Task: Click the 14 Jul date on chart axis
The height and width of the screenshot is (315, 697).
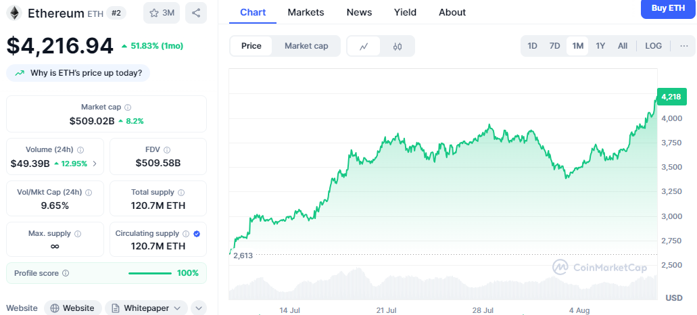Action: (x=289, y=310)
